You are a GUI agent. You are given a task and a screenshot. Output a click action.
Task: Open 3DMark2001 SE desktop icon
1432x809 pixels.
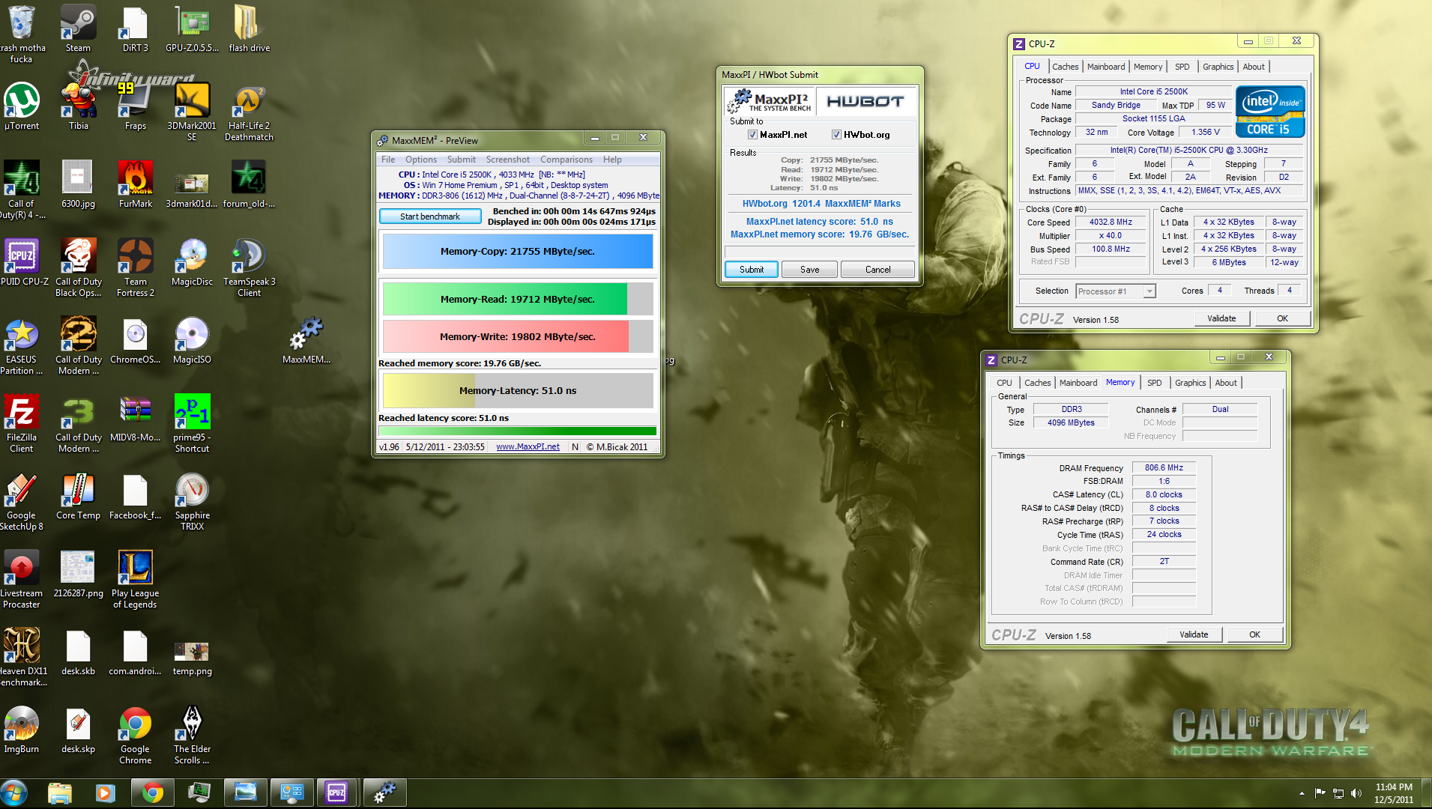point(192,112)
